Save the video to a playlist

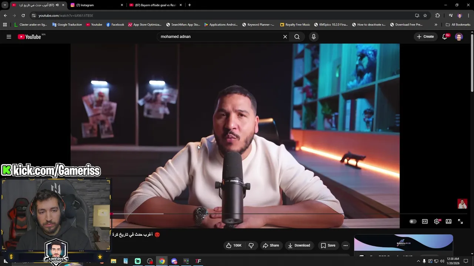pos(328,245)
